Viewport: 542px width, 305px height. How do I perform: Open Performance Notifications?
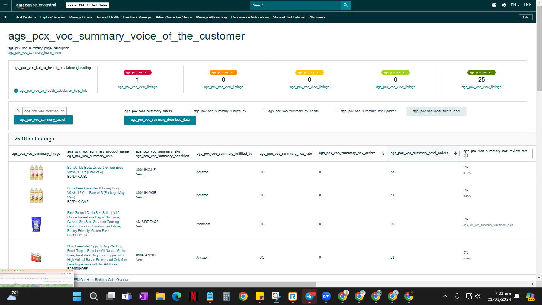point(250,17)
